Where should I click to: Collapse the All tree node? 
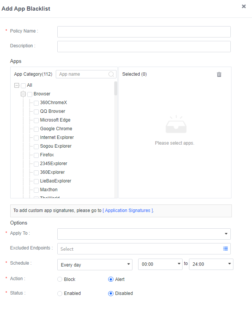(16, 86)
